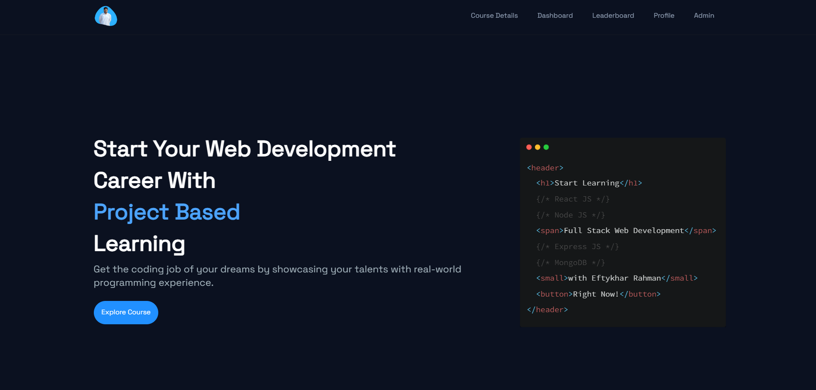The image size is (816, 390).
Task: Open the Leaderboard nav link
Action: pyautogui.click(x=613, y=16)
